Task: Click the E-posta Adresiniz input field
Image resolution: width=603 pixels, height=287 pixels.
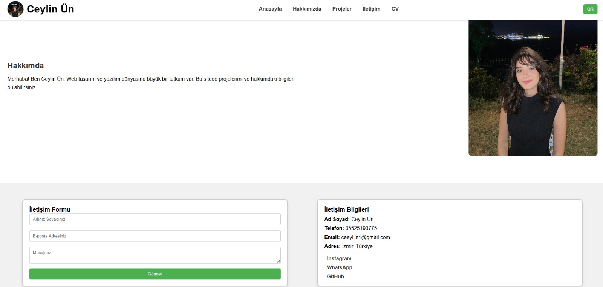Action: pyautogui.click(x=155, y=236)
